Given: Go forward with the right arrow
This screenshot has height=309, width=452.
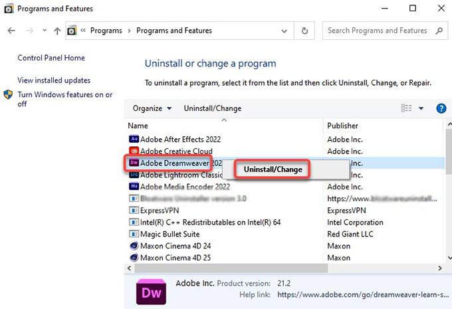Looking at the screenshot, I should pyautogui.click(x=29, y=31).
